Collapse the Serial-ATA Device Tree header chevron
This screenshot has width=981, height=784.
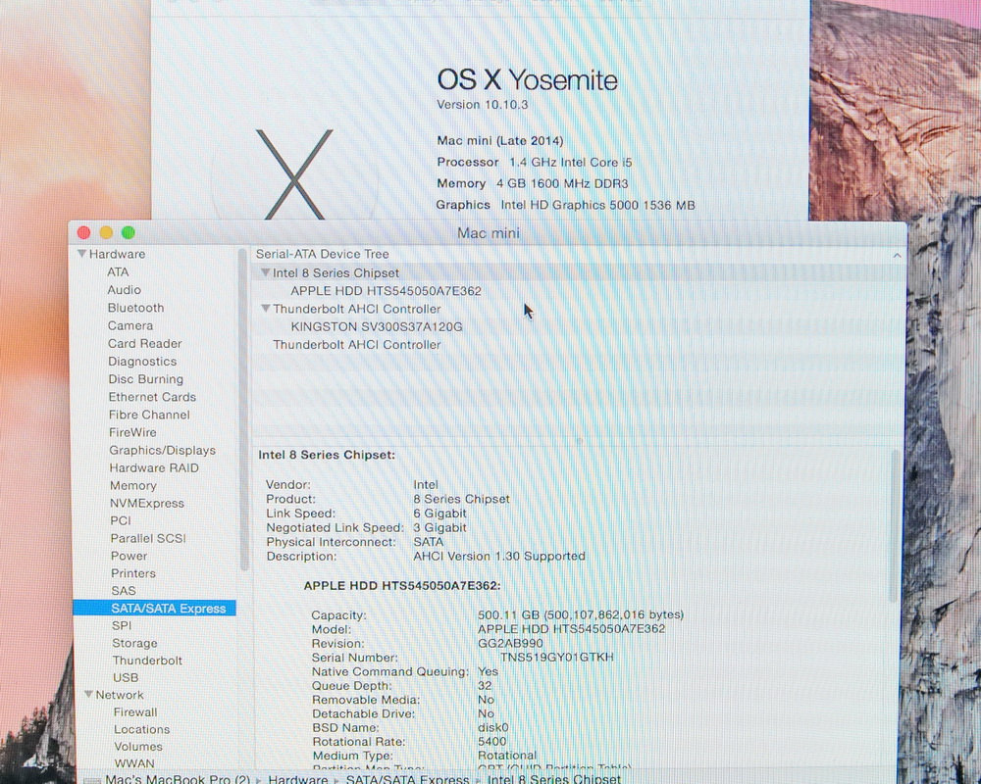897,255
